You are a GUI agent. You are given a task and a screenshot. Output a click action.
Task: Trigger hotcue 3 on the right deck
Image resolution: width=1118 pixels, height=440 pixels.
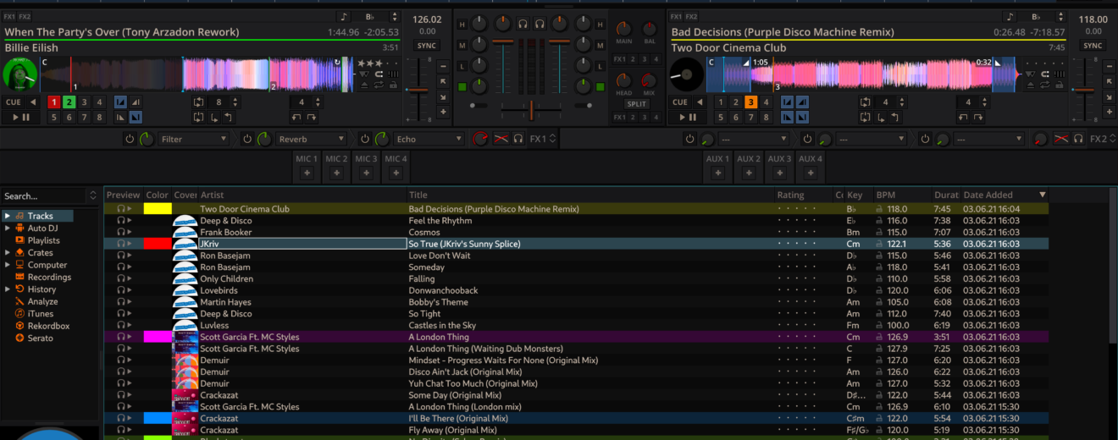750,102
